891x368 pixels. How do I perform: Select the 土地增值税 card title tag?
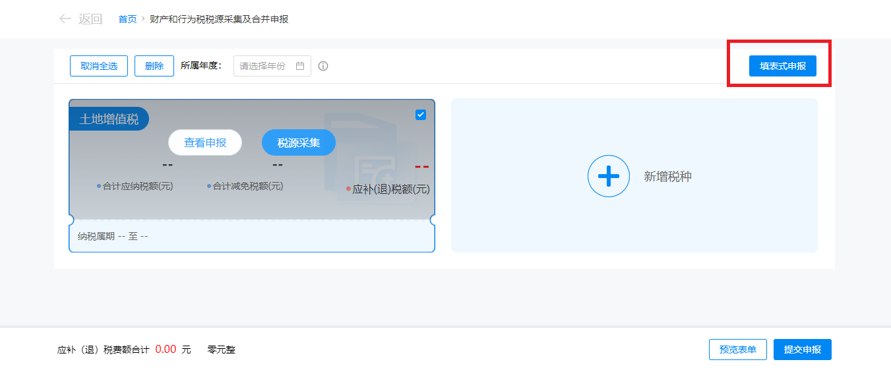(109, 119)
